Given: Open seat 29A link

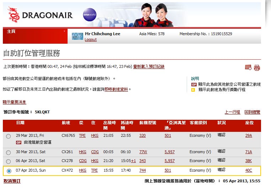Looking at the screenshot, I should pyautogui.click(x=249, y=135).
